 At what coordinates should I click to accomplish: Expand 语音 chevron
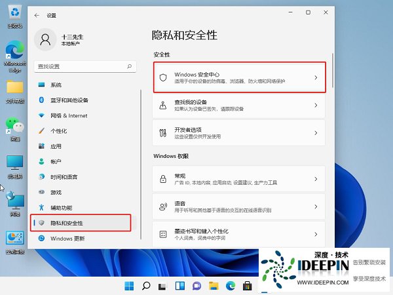click(x=316, y=206)
